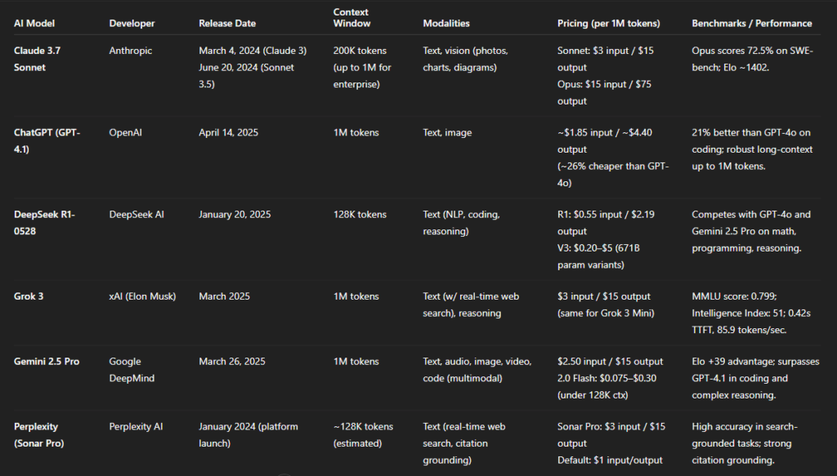This screenshot has width=837, height=476.
Task: Select the "Gemini 2.5 Pro" model name
Action: point(47,362)
